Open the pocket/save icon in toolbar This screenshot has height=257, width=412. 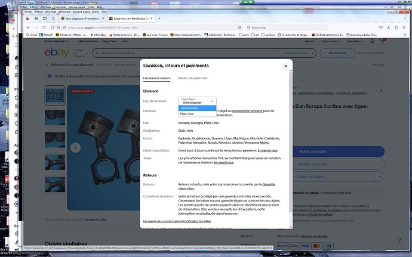tap(381, 27)
